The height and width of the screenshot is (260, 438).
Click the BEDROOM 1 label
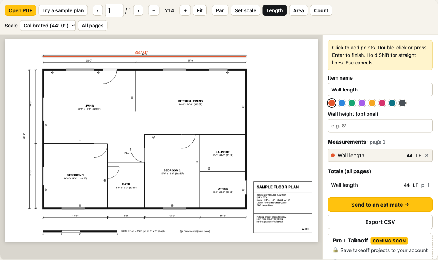(x=75, y=175)
